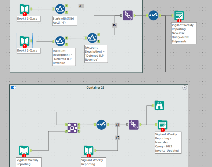Open the New Shipments Output Data tool
Screen dimensions: 212x167
[x=179, y=16]
